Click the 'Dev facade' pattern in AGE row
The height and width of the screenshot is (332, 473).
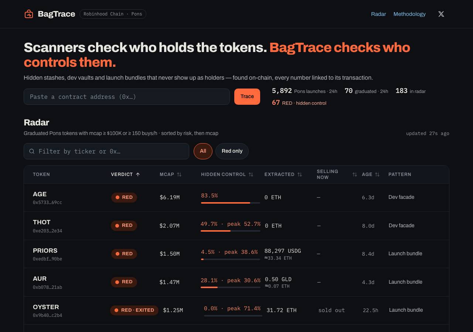coord(401,197)
